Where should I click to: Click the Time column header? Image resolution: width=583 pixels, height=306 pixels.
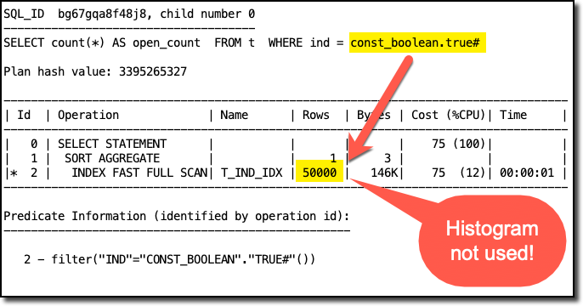513,115
